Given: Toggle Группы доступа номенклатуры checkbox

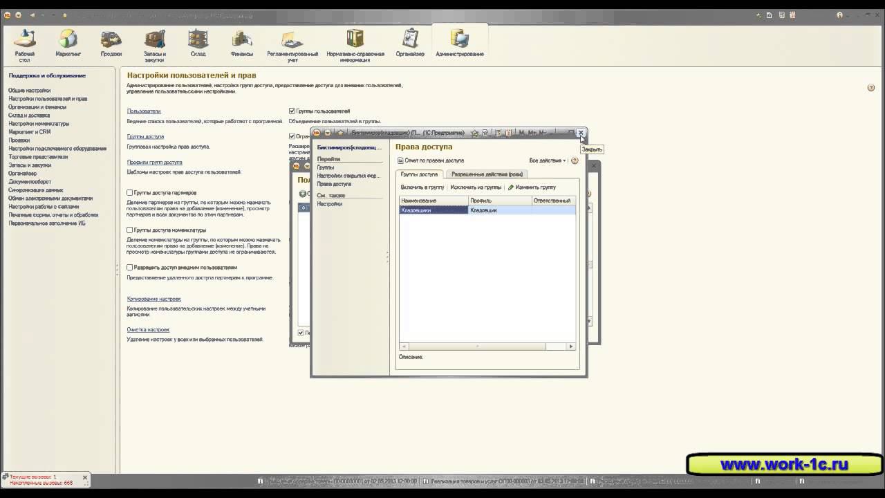Looking at the screenshot, I should click(x=130, y=230).
